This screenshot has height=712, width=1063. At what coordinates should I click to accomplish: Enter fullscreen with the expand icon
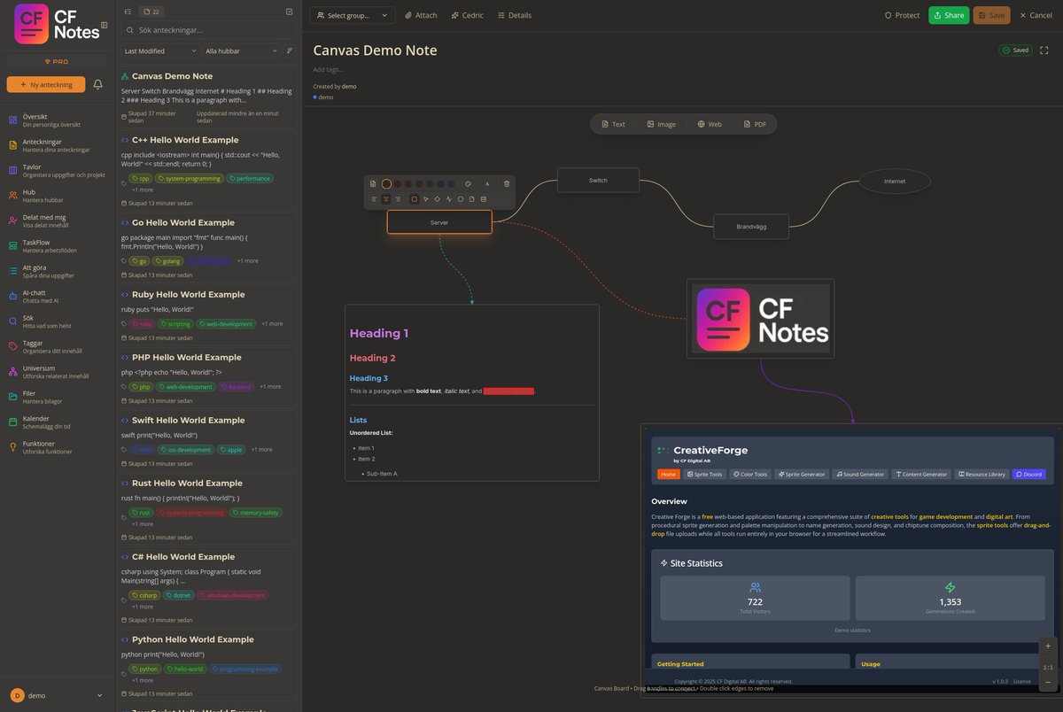1044,50
